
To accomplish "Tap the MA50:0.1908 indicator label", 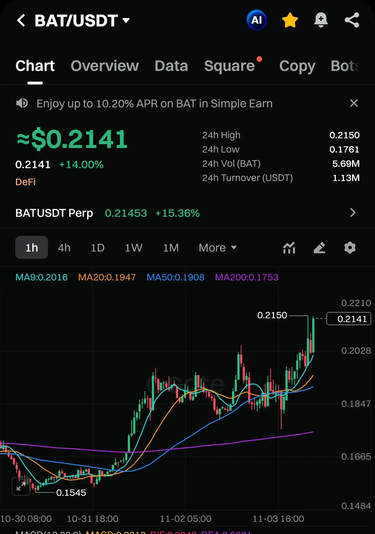I will pyautogui.click(x=175, y=277).
